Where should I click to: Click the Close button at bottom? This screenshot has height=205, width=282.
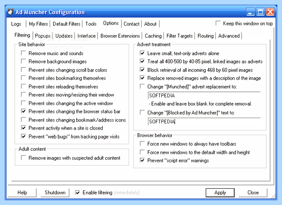253,193
